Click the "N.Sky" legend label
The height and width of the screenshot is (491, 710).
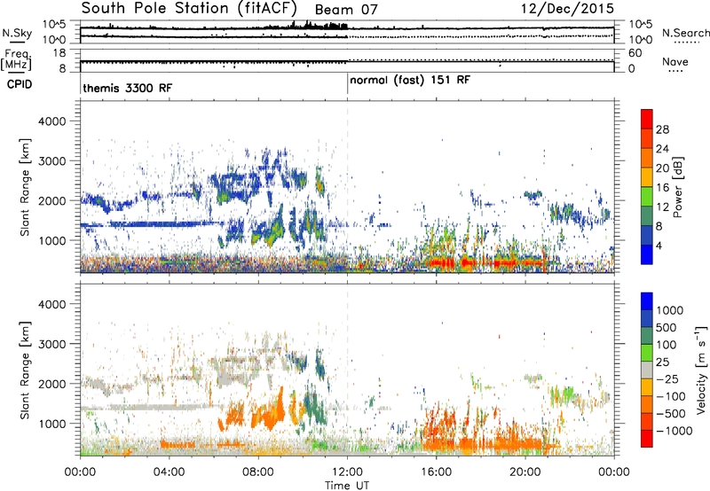[17, 33]
